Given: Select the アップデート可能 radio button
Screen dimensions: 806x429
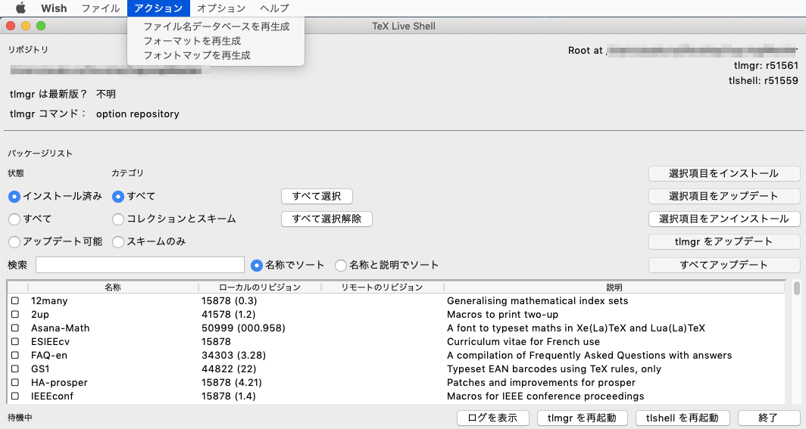Looking at the screenshot, I should pos(14,241).
